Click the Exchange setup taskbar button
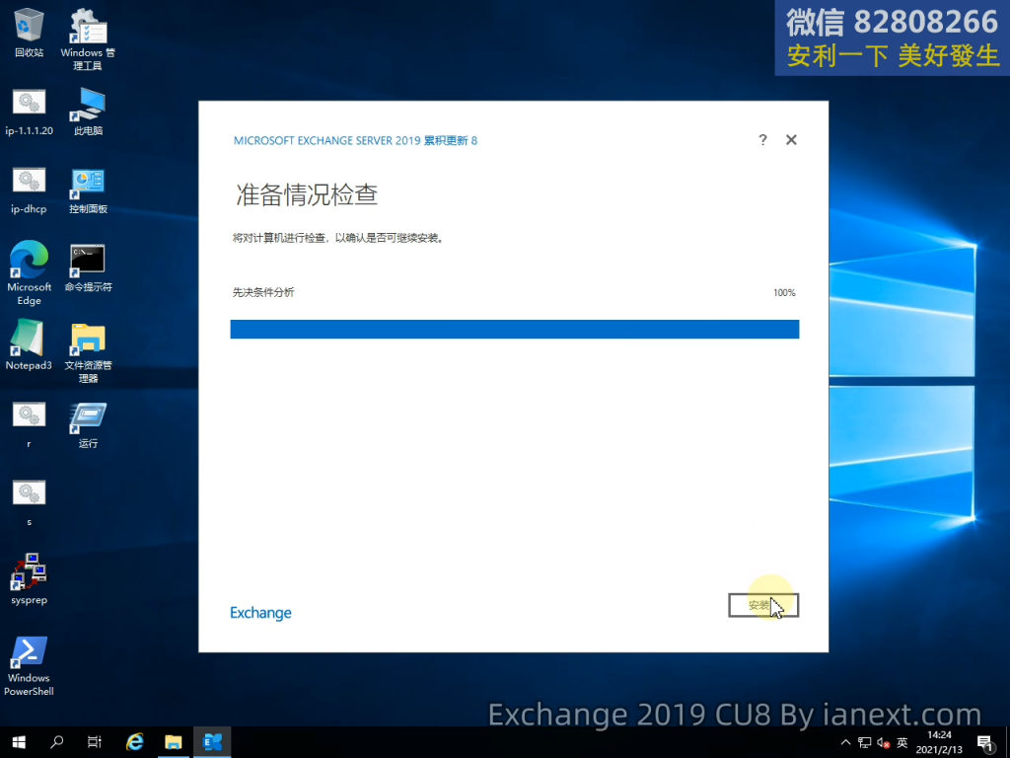This screenshot has width=1010, height=758. 212,741
